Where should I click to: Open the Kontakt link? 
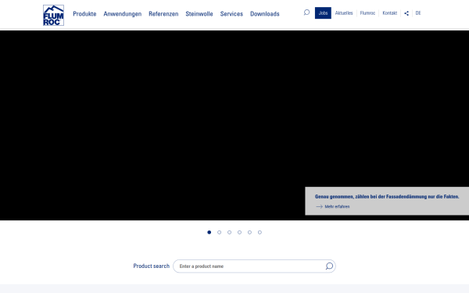coord(390,13)
